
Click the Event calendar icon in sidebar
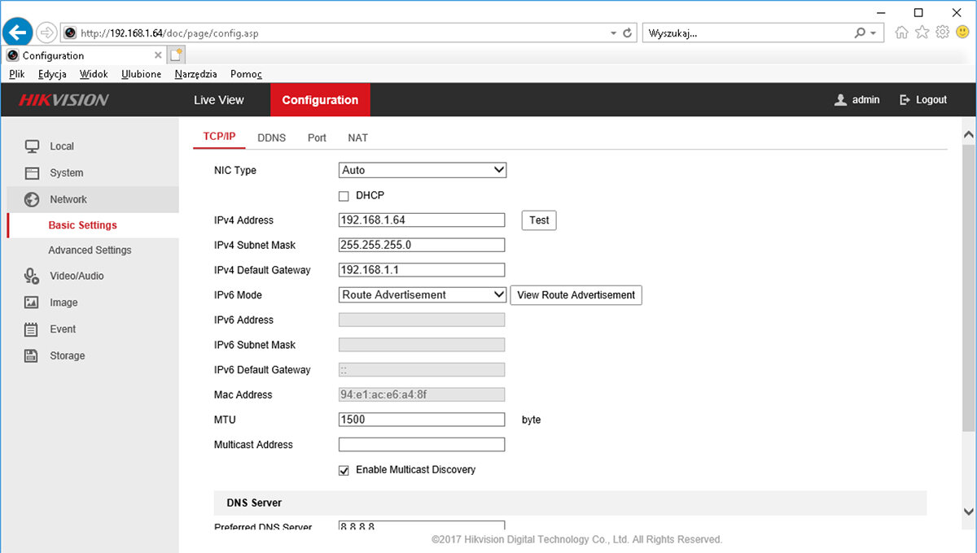[x=32, y=329]
